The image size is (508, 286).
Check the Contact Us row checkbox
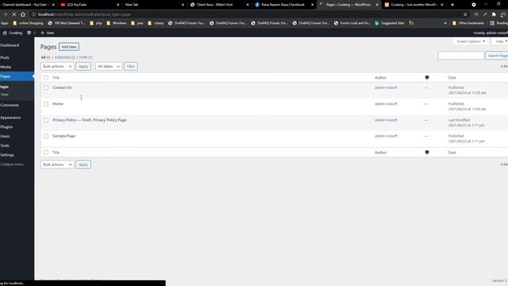click(x=46, y=87)
